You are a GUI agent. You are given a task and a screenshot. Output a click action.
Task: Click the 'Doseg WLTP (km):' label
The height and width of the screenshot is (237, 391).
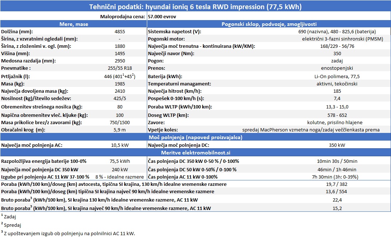pyautogui.click(x=168, y=115)
